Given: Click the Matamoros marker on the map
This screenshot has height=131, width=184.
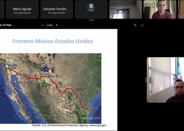Looking at the screenshot, I should coord(89,108).
